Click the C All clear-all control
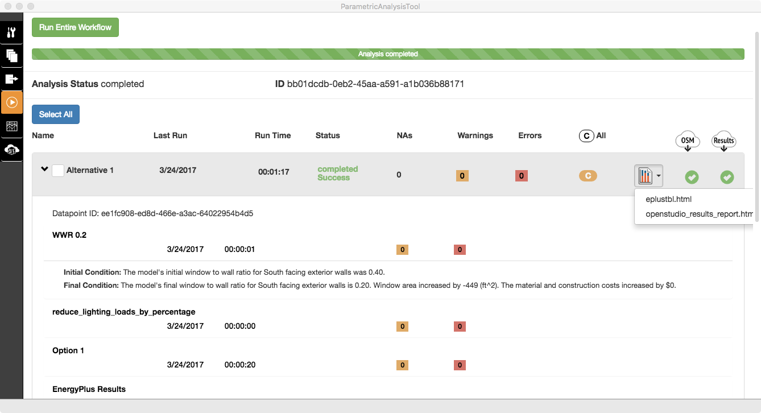761x413 pixels. pos(592,135)
